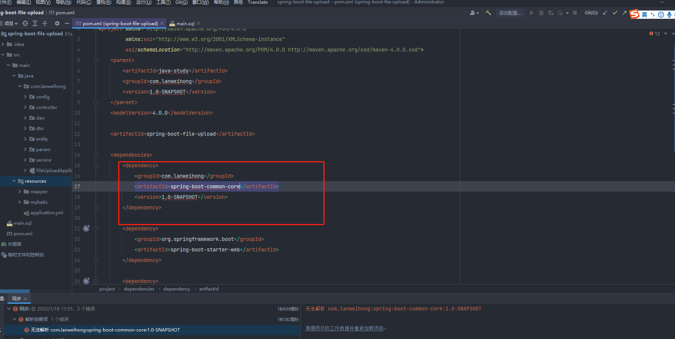Click the 12 errors indicator
Screen dimensions: 675x339
click(x=655, y=33)
